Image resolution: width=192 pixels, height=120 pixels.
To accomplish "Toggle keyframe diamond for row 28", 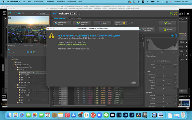I will point(54,101).
